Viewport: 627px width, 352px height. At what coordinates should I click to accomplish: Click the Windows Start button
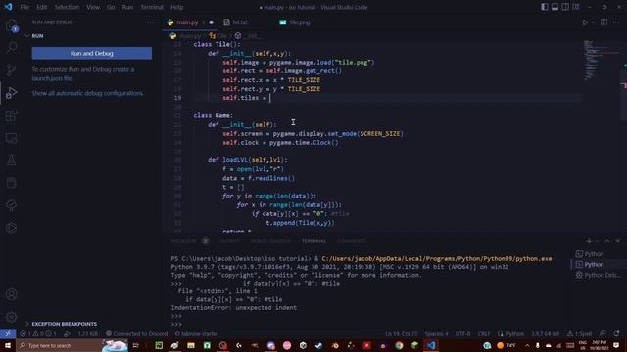point(8,345)
